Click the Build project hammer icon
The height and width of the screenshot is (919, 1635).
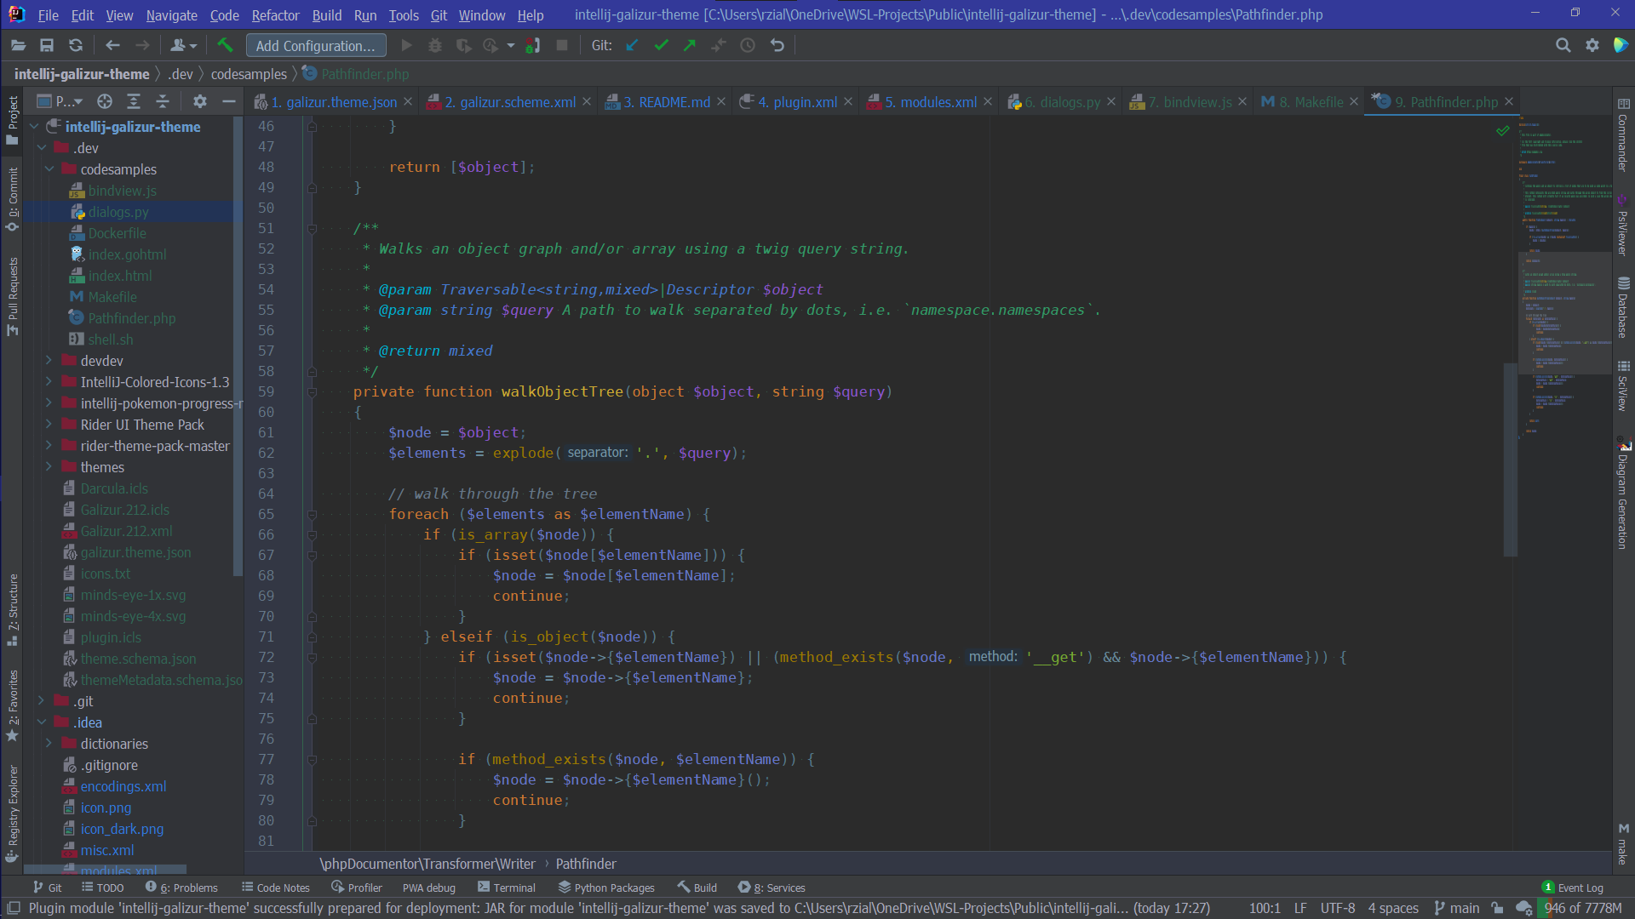point(225,46)
